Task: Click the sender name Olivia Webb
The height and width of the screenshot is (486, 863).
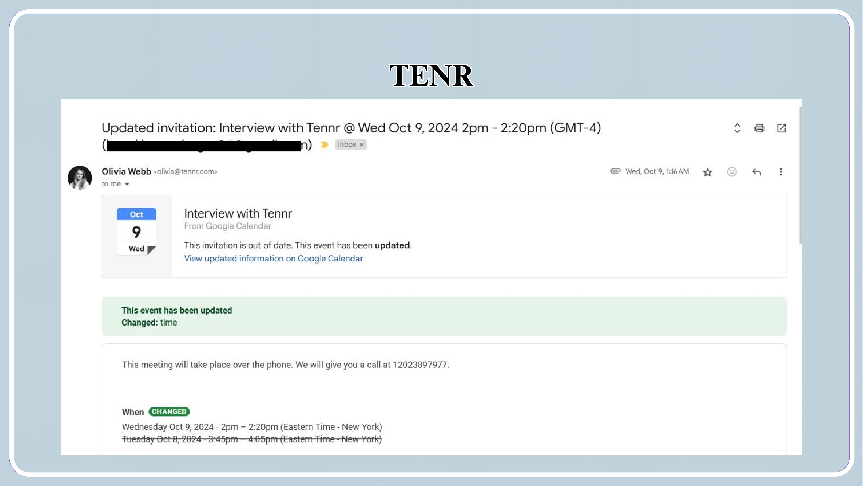Action: coord(126,171)
